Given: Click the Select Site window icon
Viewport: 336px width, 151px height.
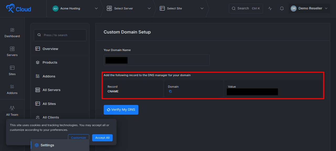Looking at the screenshot, I should (162, 8).
